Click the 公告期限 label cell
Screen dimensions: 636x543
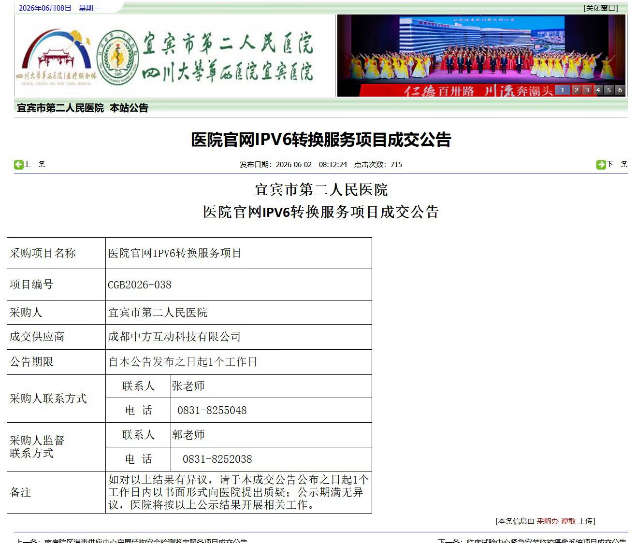(57, 362)
